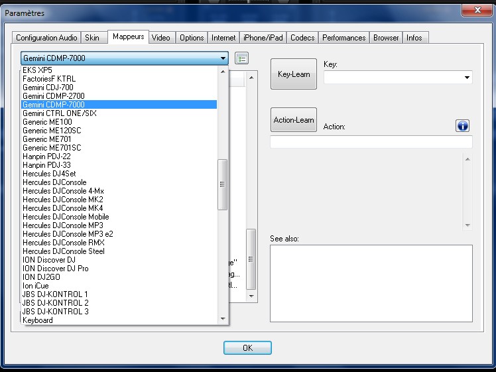This screenshot has width=496, height=372.
Task: Open the mapper list view icon
Action: 241,58
